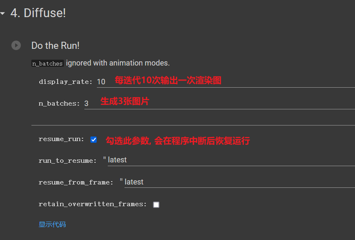Click the resume_from_frame parameter label
This screenshot has height=240, width=355.
coord(76,182)
